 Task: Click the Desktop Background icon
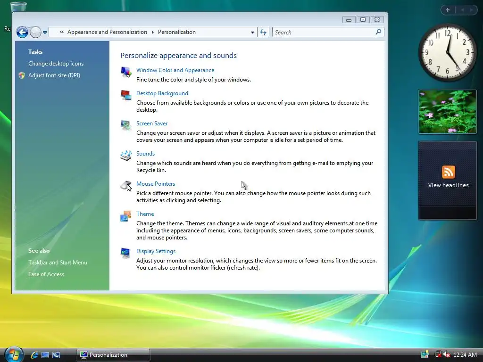pos(126,95)
